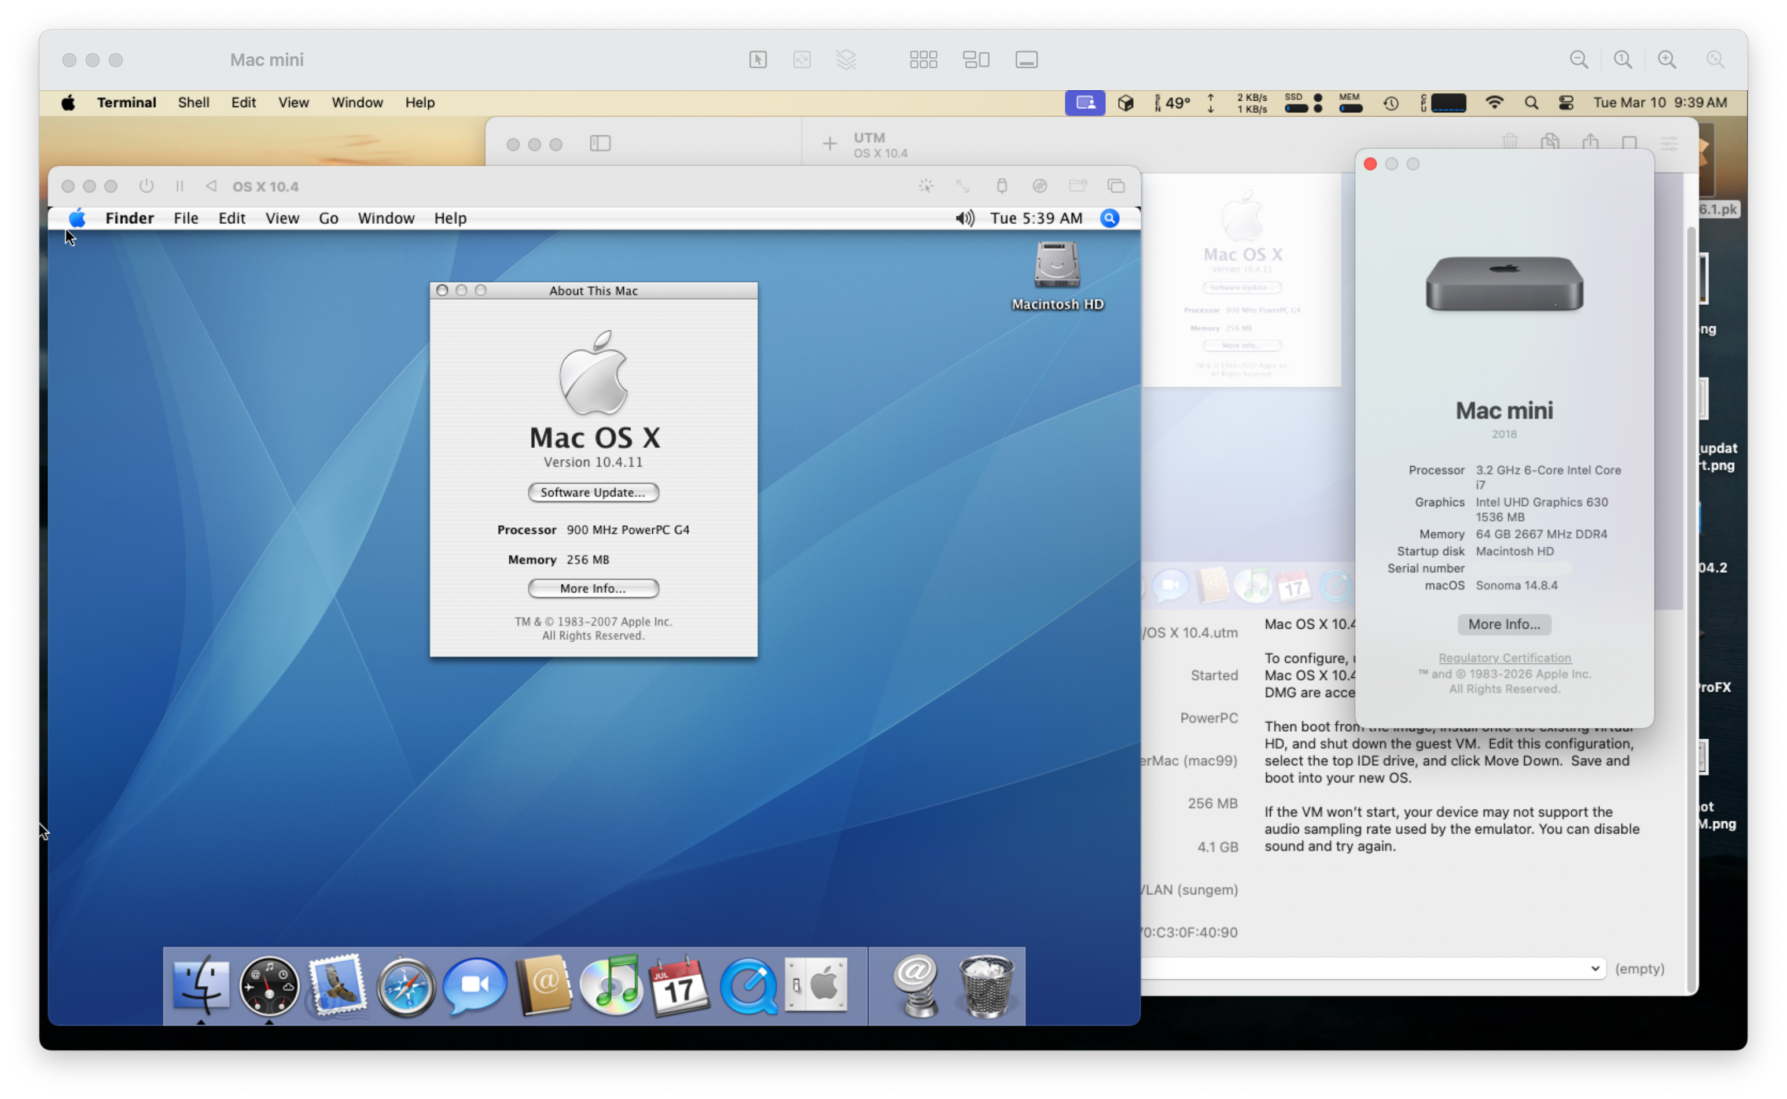Screen dimensions: 1787x1099
Task: Click the Wi-Fi icon in host menu bar
Action: tap(1494, 102)
